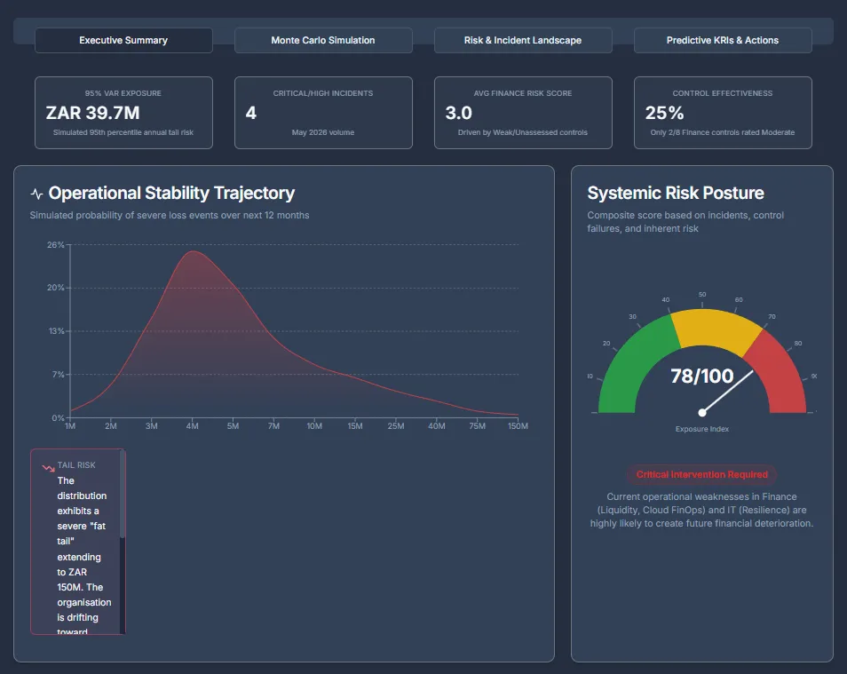Click the Operational Stability Trajectory heading
The height and width of the screenshot is (674, 847).
pyautogui.click(x=171, y=193)
